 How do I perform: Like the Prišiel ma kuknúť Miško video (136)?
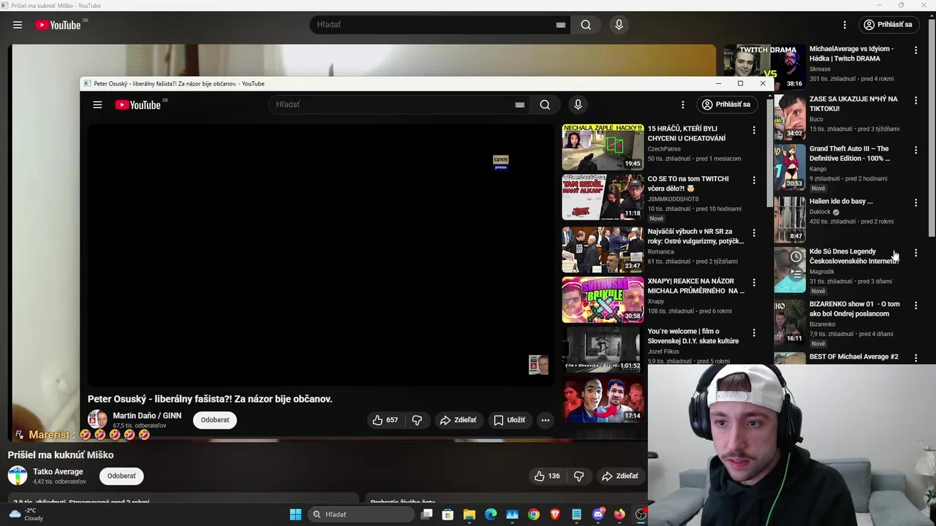(547, 476)
